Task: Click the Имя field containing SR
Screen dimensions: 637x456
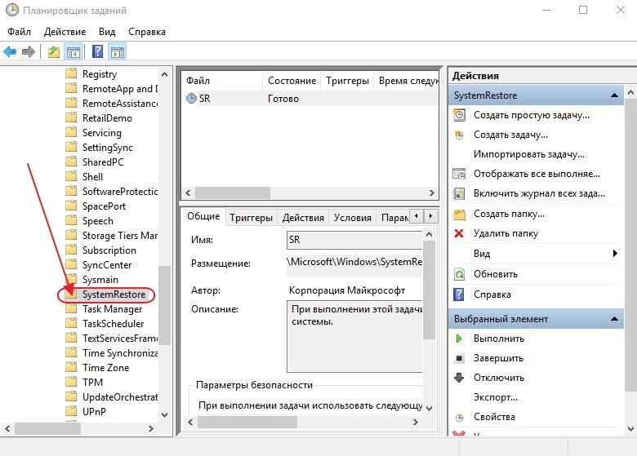Action: [354, 240]
